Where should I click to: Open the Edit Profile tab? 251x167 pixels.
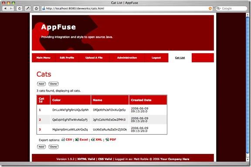(67, 58)
